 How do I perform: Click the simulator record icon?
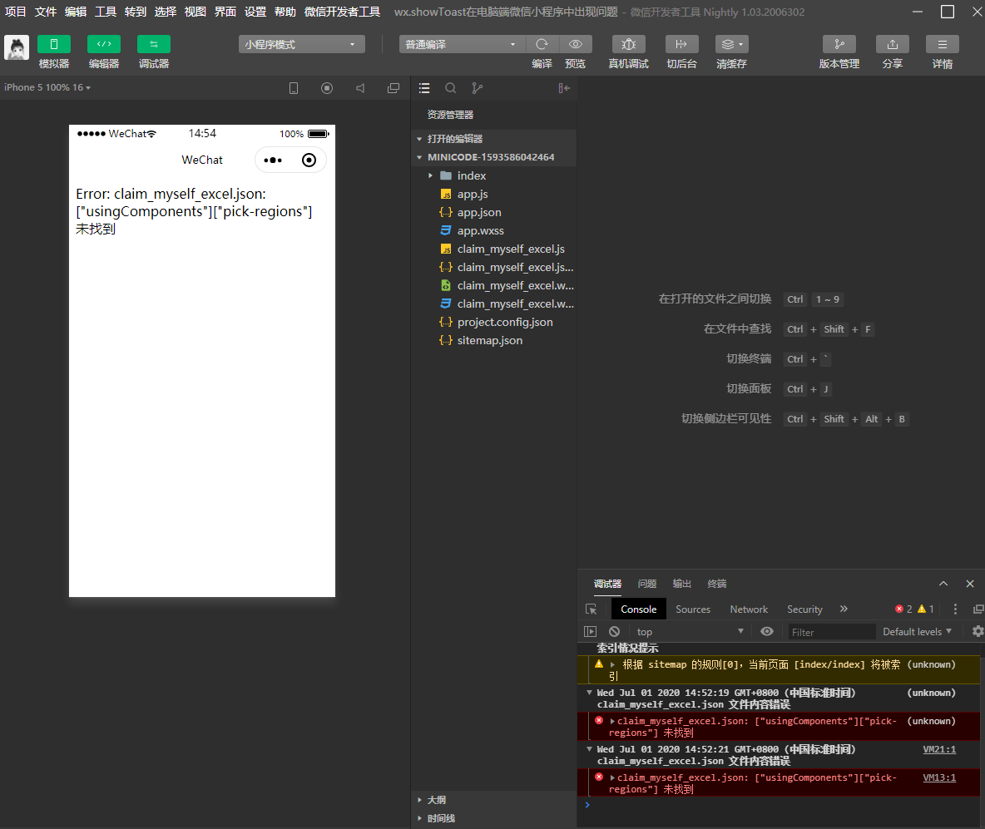(x=327, y=88)
